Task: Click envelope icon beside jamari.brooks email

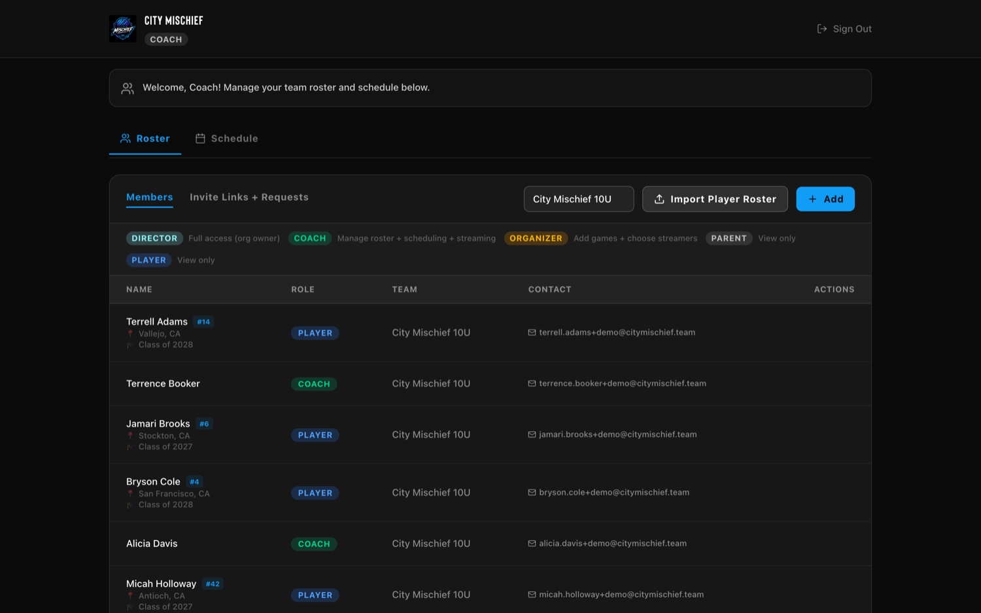Action: (532, 434)
